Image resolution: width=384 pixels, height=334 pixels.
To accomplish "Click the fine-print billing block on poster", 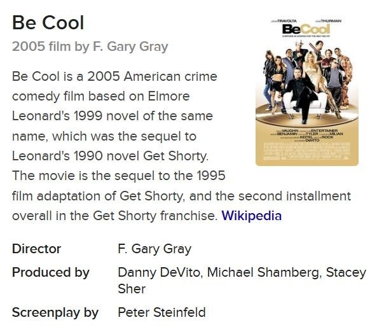I will click(x=307, y=150).
